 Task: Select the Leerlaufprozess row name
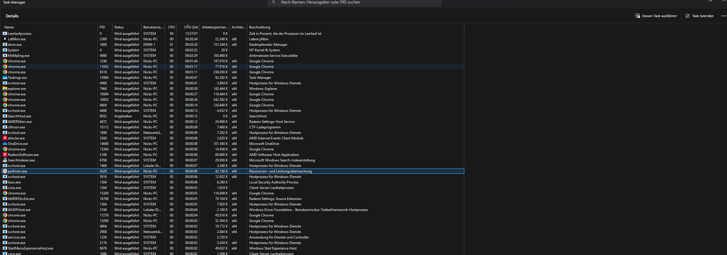pyautogui.click(x=19, y=34)
